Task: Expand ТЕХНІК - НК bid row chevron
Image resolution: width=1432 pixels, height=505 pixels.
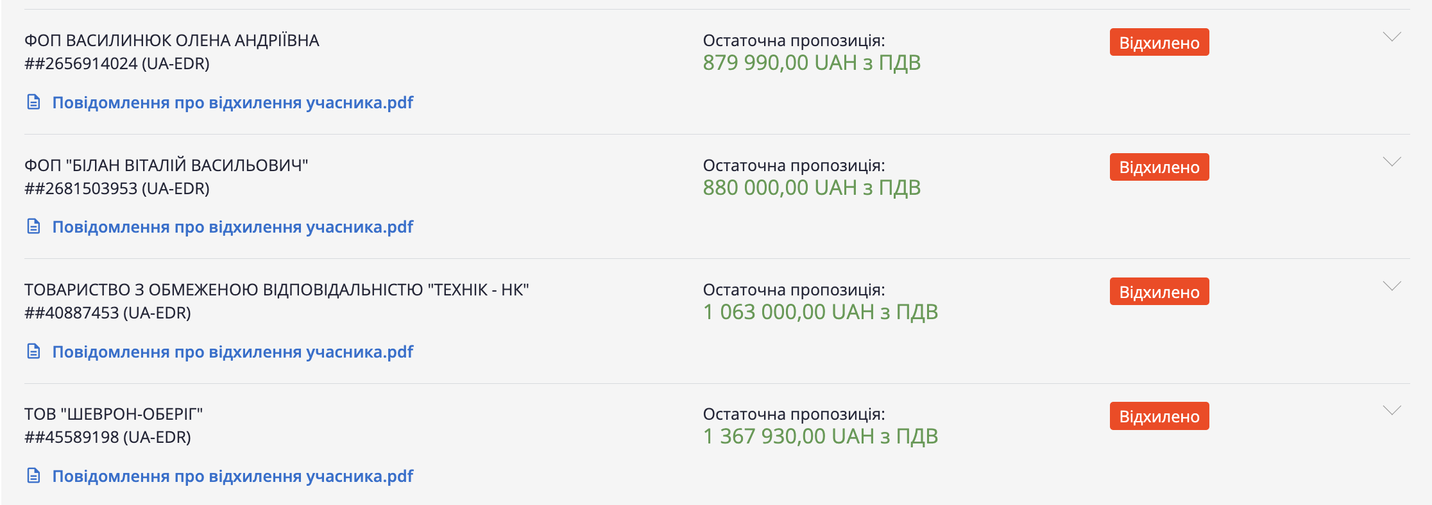Action: (x=1391, y=286)
